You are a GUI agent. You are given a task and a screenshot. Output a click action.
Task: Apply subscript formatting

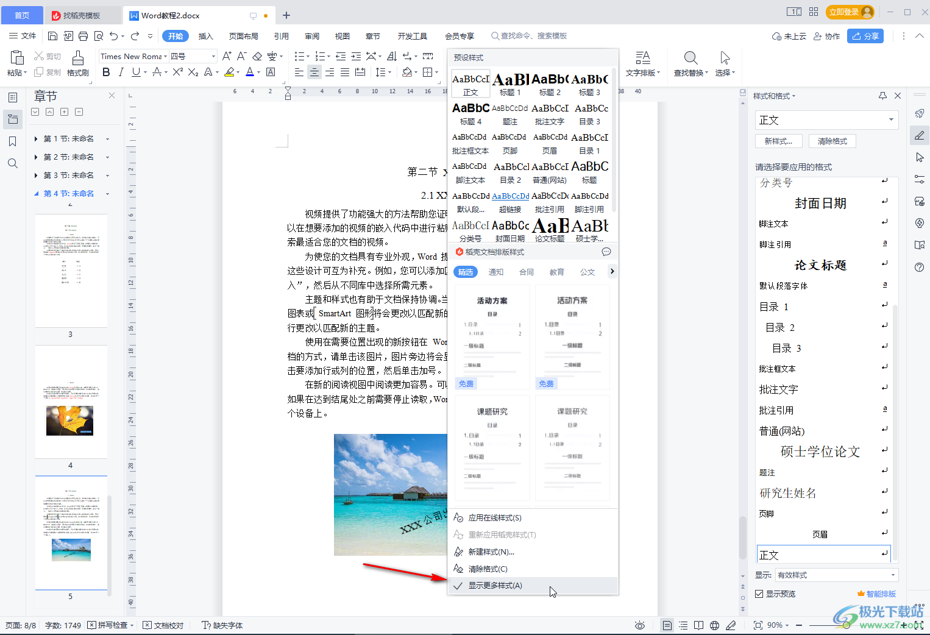tap(193, 73)
